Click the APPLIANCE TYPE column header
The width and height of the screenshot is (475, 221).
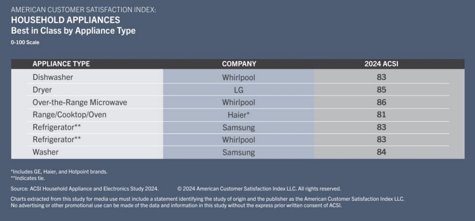(x=61, y=64)
